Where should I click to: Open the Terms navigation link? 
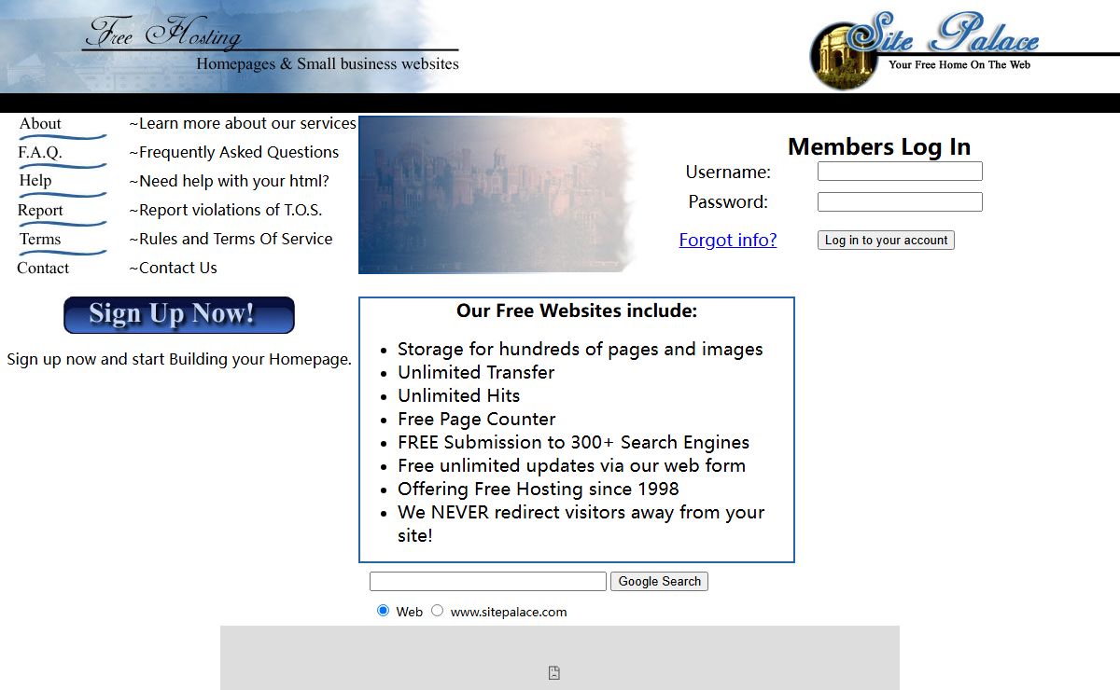click(63, 241)
